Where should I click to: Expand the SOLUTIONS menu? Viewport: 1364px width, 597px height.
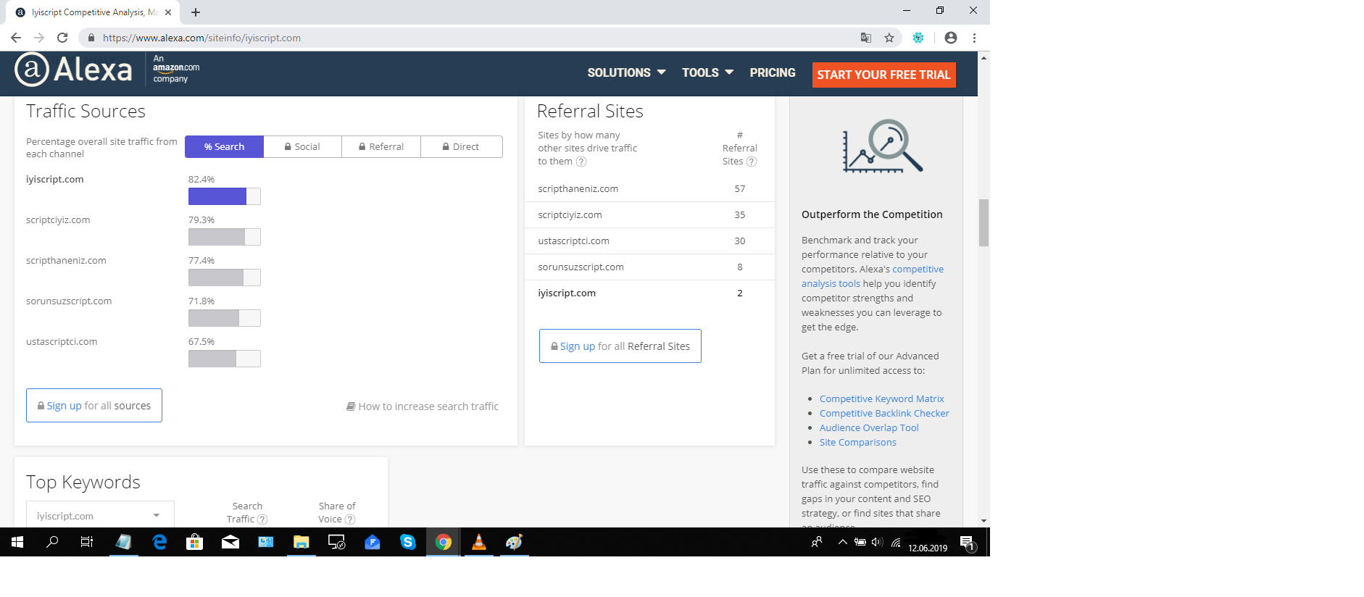[626, 72]
